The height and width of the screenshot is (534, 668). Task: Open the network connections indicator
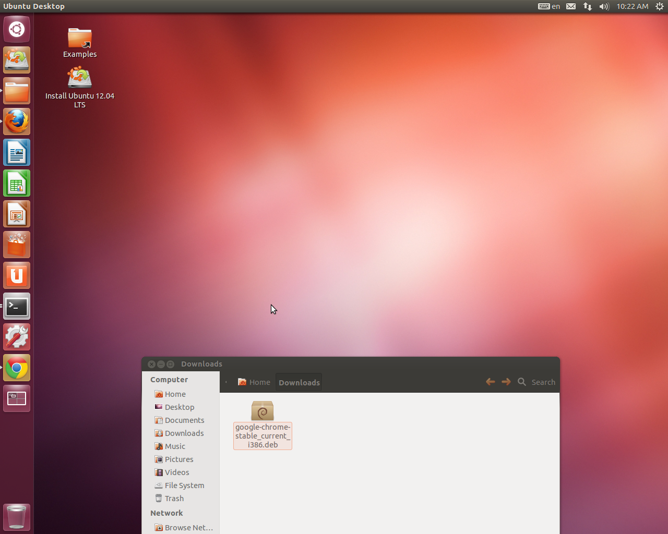[588, 6]
